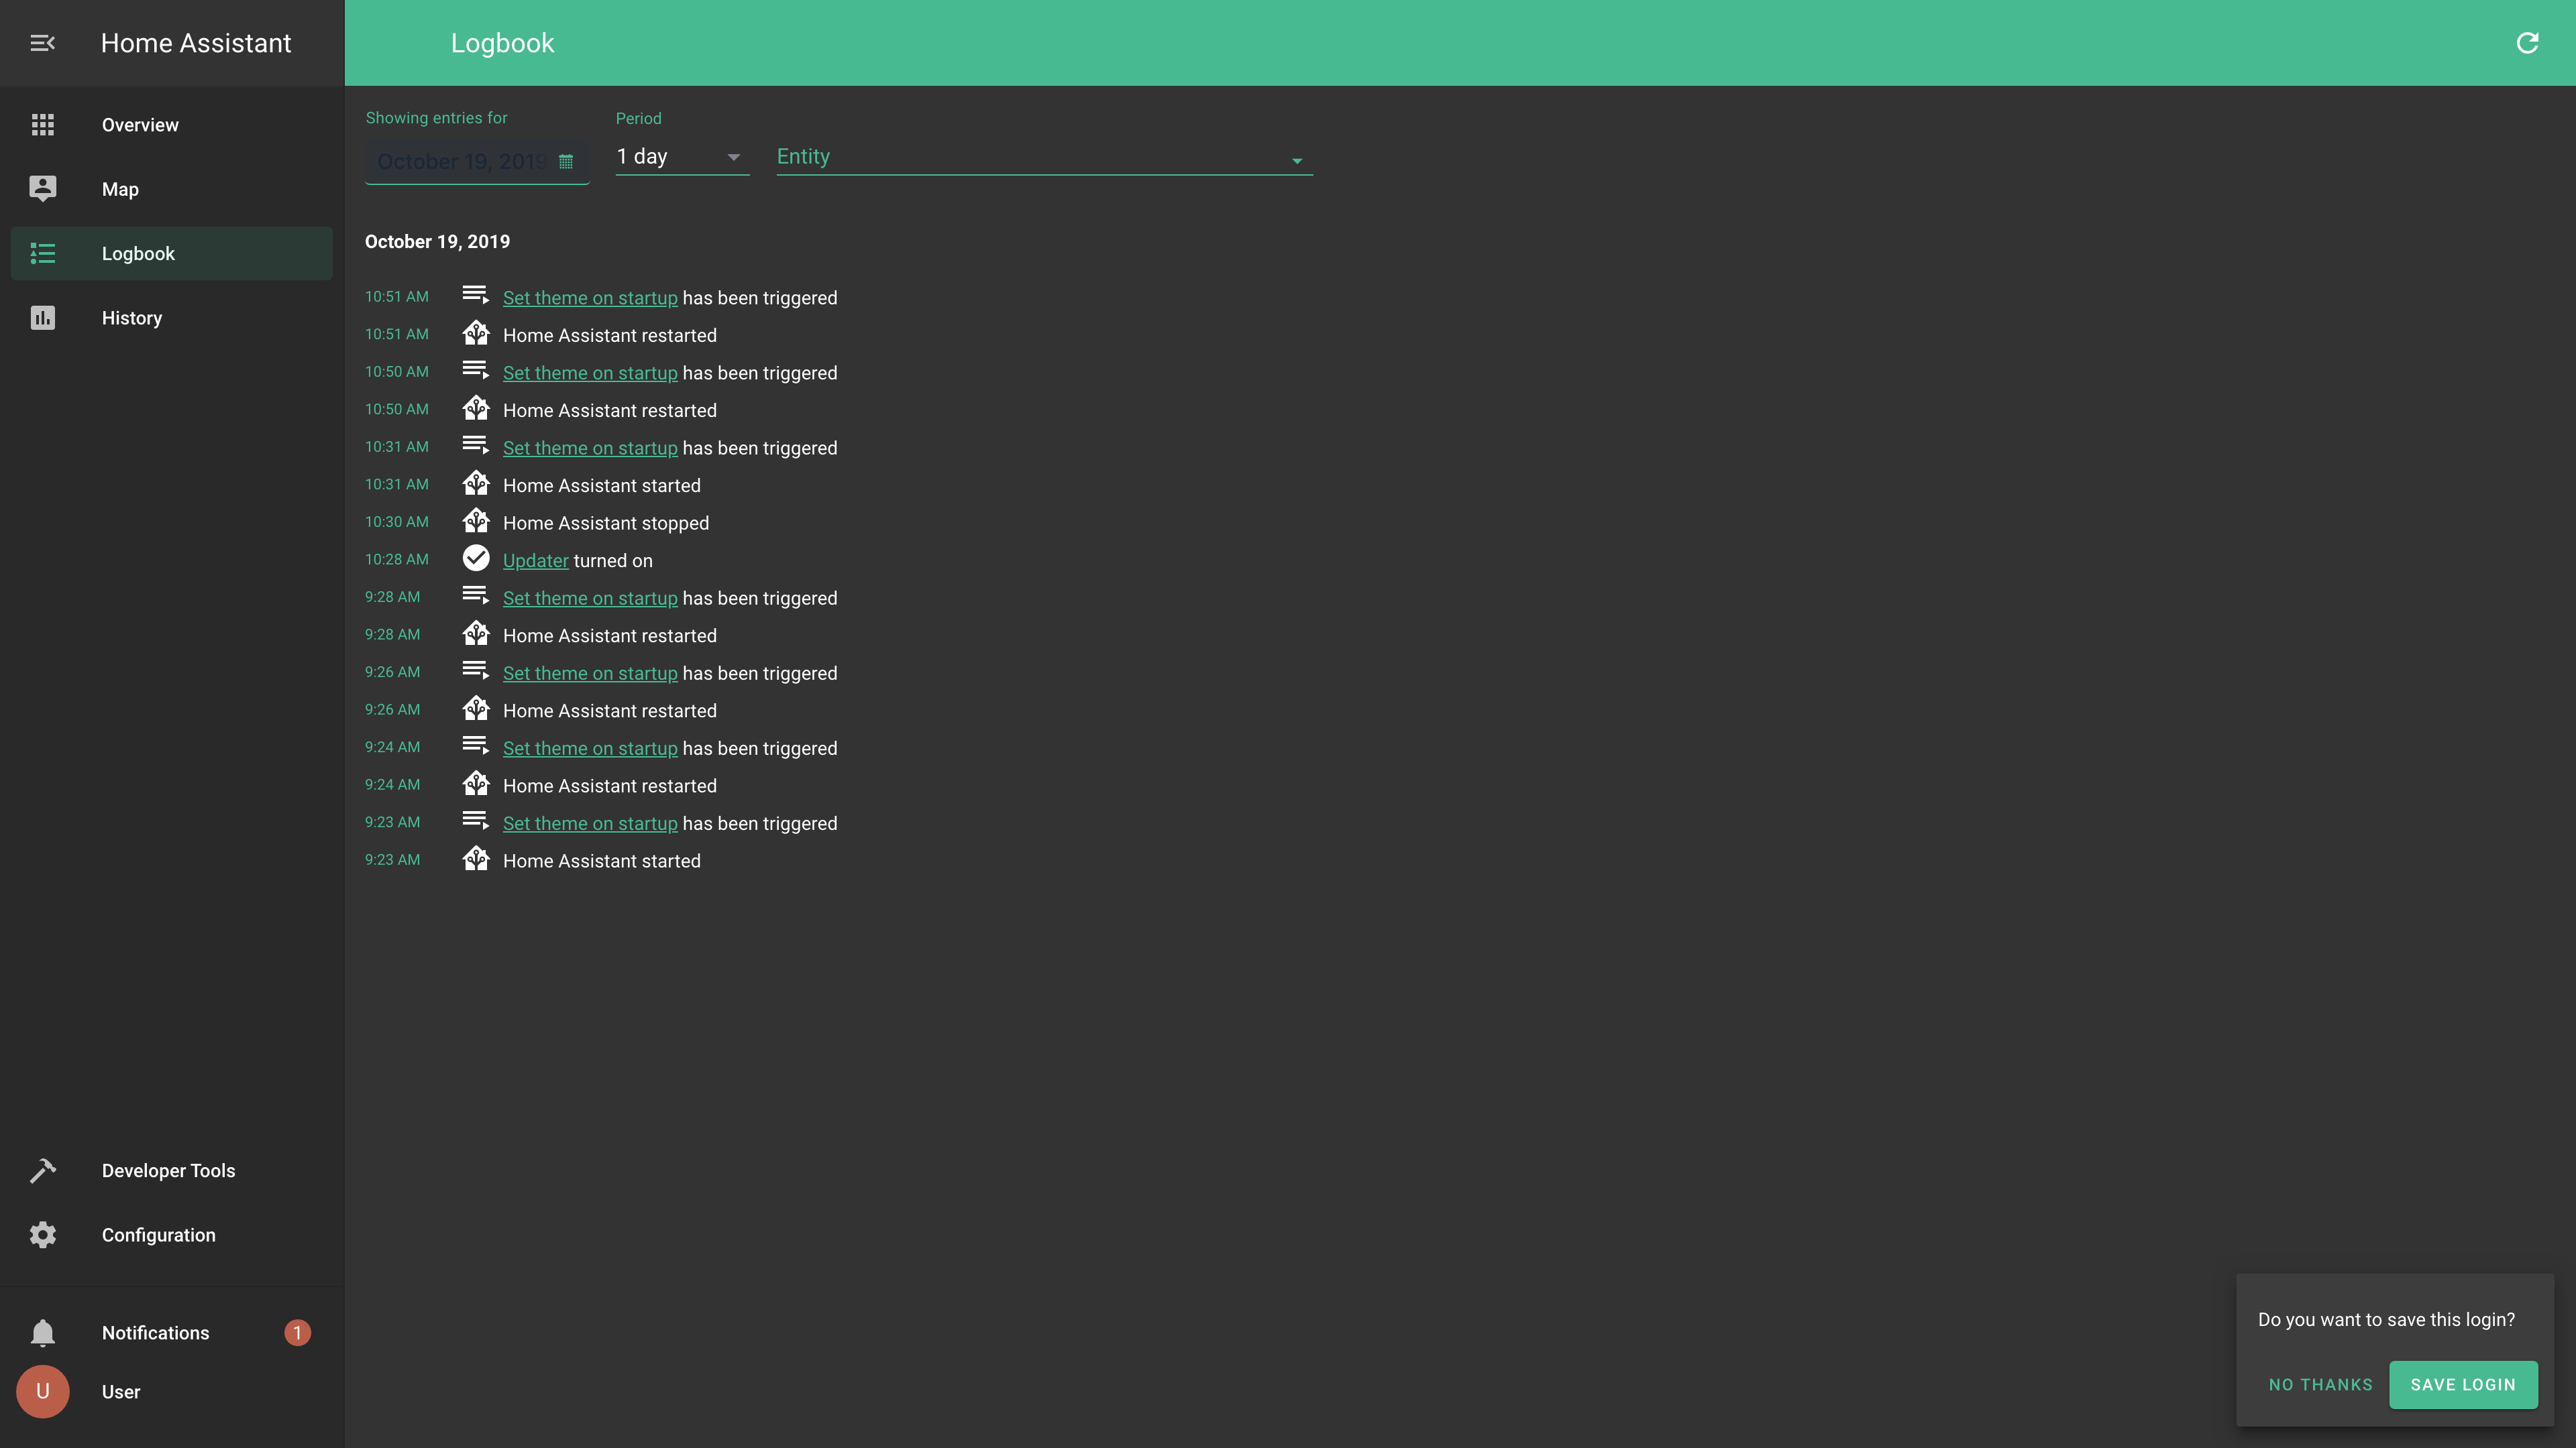Click the Map person icon

pos(42,189)
